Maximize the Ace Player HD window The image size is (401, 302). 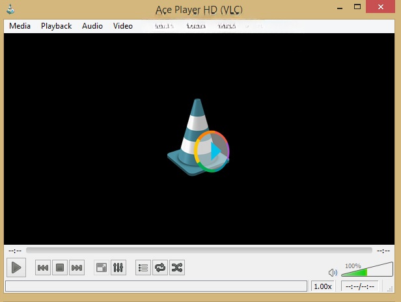tap(357, 7)
